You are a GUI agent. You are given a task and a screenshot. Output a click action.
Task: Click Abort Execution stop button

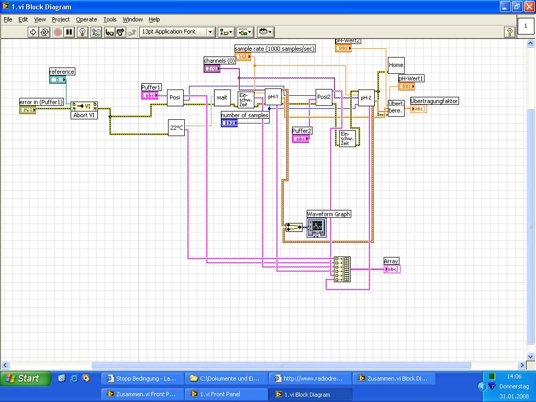(58, 32)
